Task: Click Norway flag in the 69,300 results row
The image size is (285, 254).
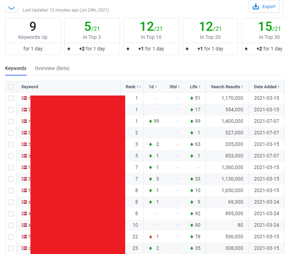Action: point(24,202)
